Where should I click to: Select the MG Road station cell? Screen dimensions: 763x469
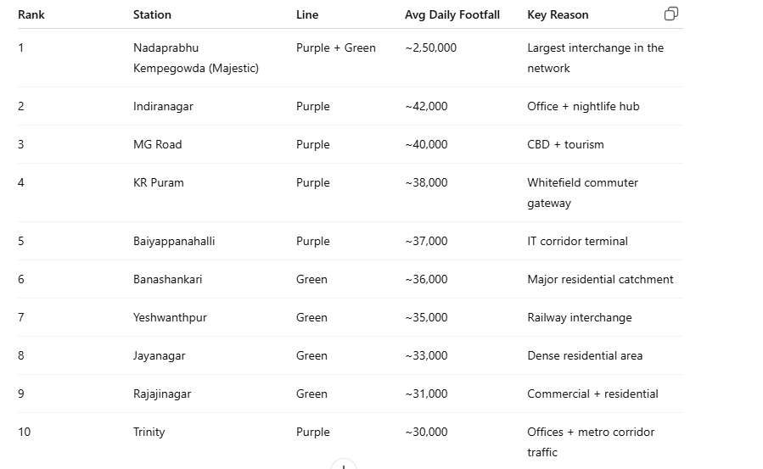[x=158, y=144]
